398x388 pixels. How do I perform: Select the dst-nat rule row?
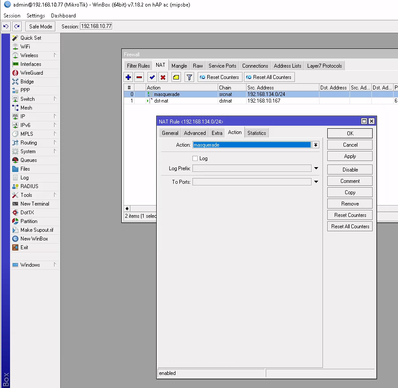pyautogui.click(x=261, y=101)
